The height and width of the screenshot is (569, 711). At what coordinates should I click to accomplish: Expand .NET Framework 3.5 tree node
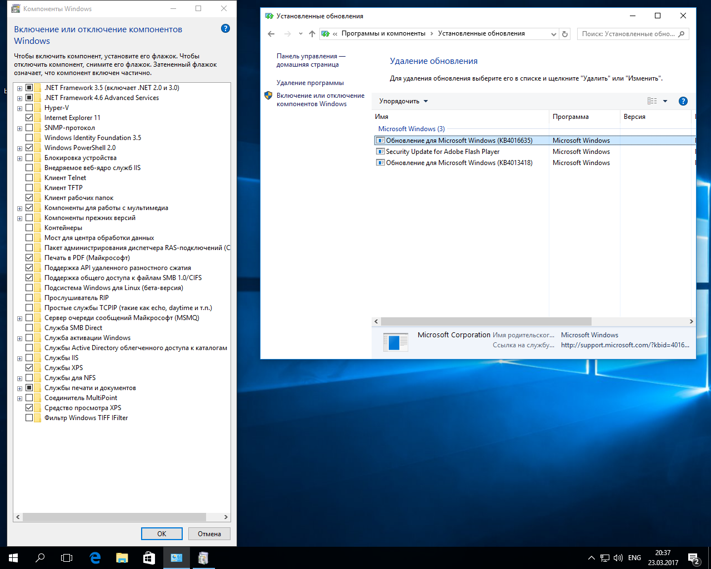coord(19,88)
